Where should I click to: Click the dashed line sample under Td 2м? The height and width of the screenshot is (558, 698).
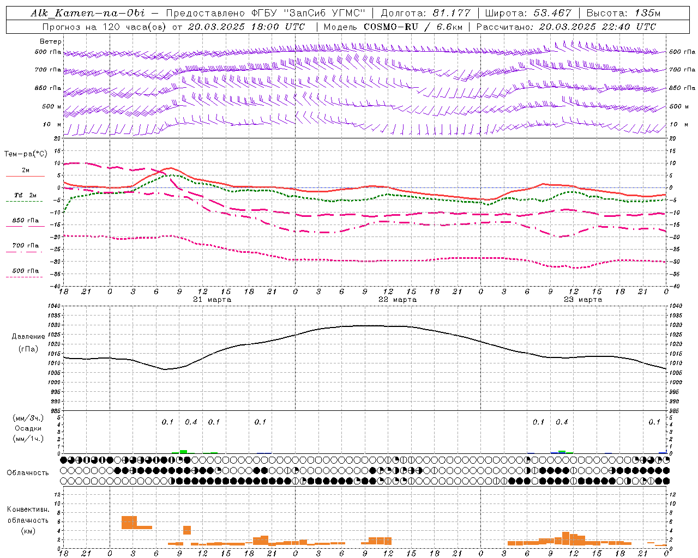[x=24, y=202]
